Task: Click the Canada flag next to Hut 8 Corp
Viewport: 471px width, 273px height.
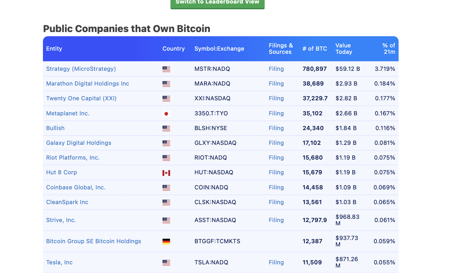Action: 166,172
